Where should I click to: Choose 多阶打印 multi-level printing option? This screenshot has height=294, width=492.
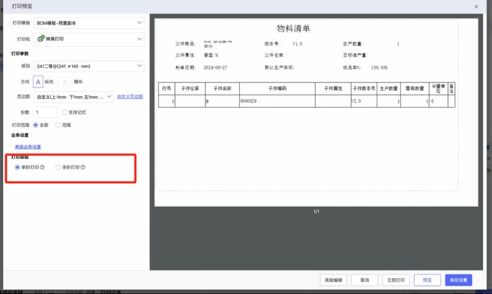click(57, 168)
